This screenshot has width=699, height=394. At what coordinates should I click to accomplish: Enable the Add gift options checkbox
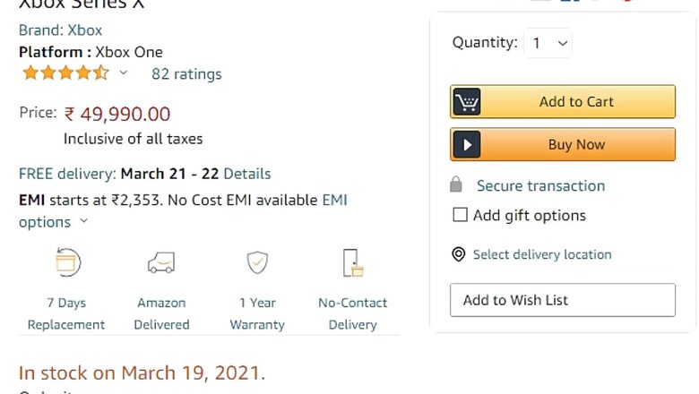(461, 215)
